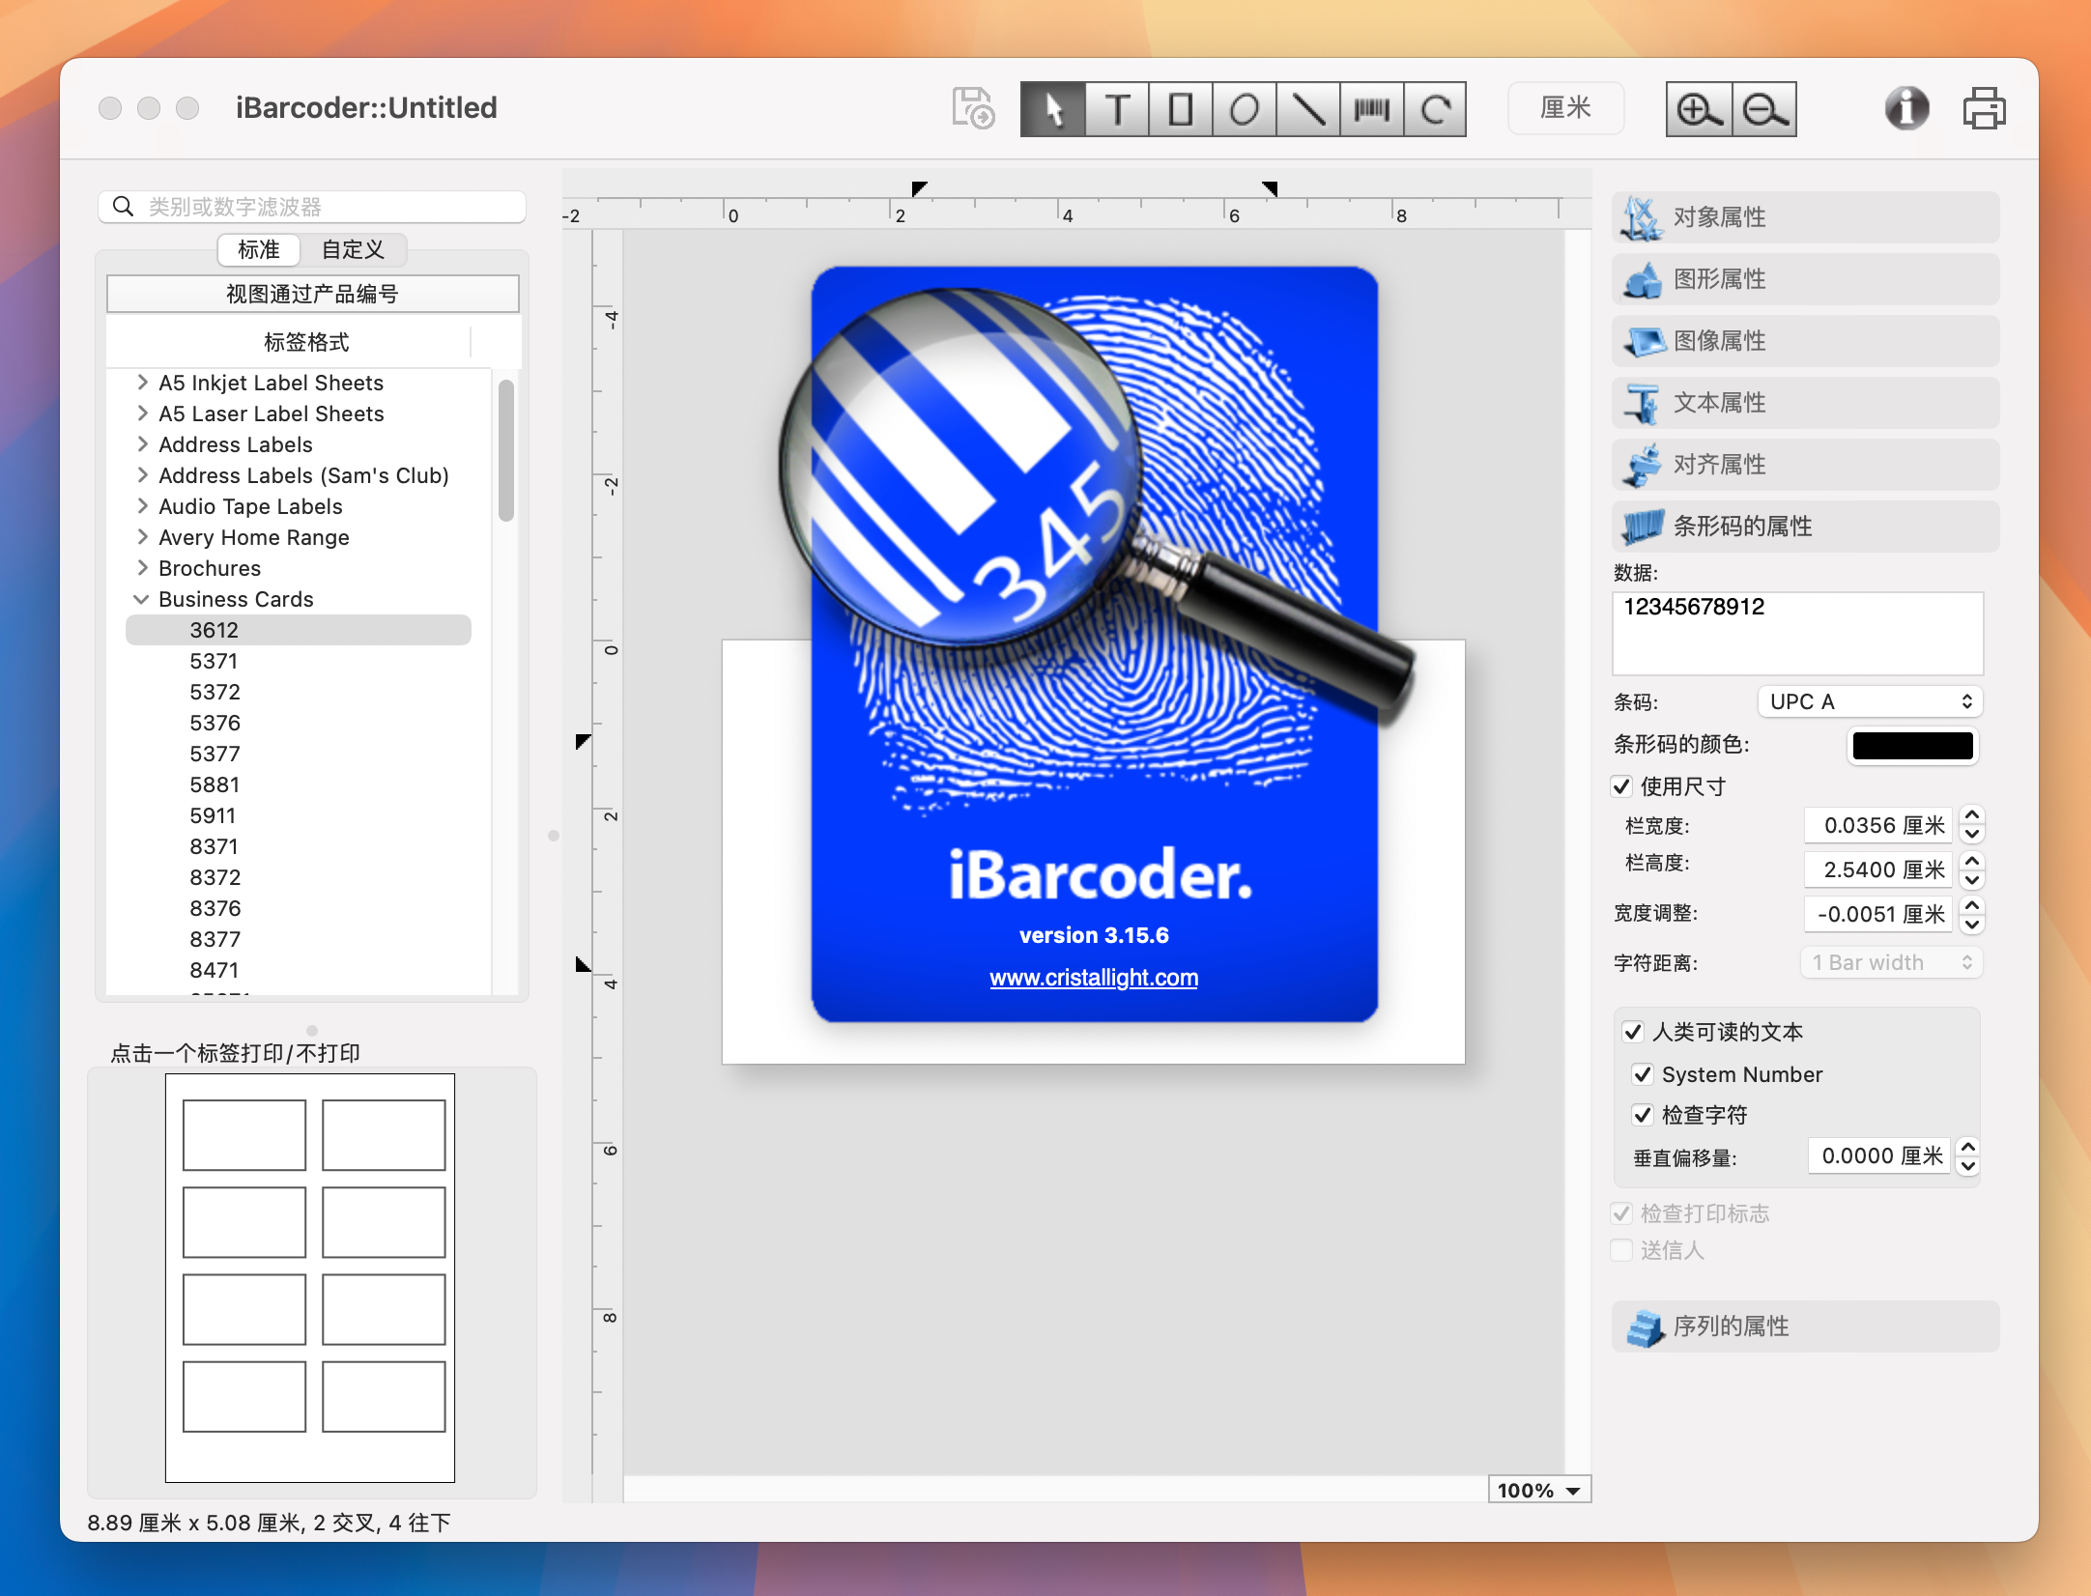Toggle the 检查打印标志 checkbox
Image resolution: width=2091 pixels, height=1596 pixels.
pos(1622,1213)
